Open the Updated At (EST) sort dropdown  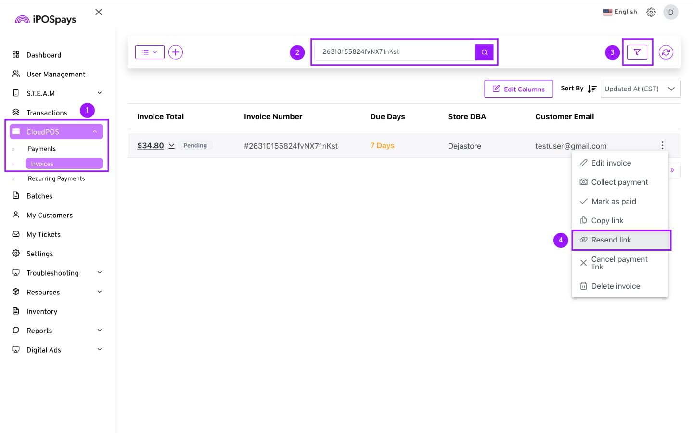tap(640, 89)
